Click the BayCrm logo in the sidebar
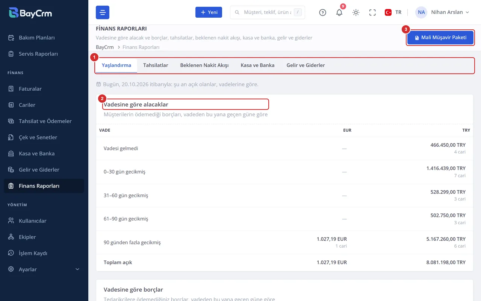 tap(30, 13)
